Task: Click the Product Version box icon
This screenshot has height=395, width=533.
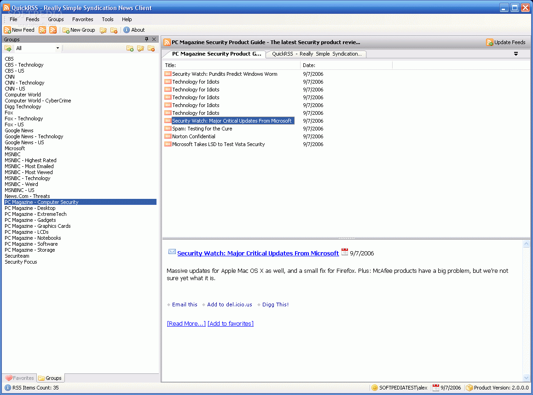Action: [469, 388]
